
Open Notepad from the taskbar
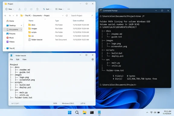click(x=99, y=112)
